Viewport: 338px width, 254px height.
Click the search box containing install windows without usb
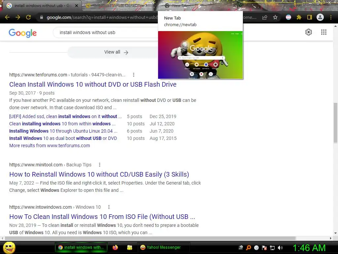click(106, 32)
